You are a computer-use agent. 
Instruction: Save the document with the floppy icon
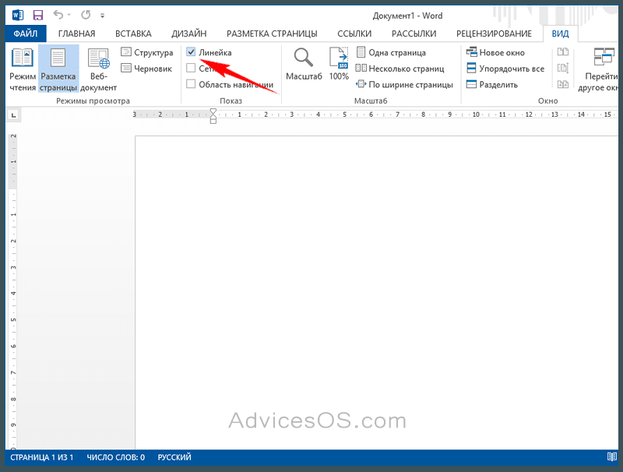37,16
